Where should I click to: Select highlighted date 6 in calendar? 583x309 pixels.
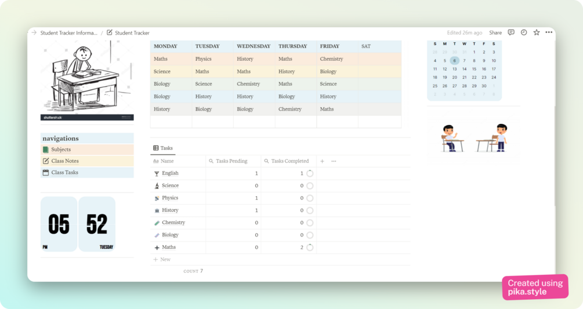[454, 60]
